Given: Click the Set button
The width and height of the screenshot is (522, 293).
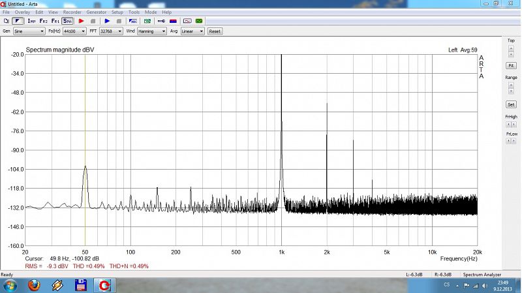Looking at the screenshot, I should pyautogui.click(x=511, y=104).
